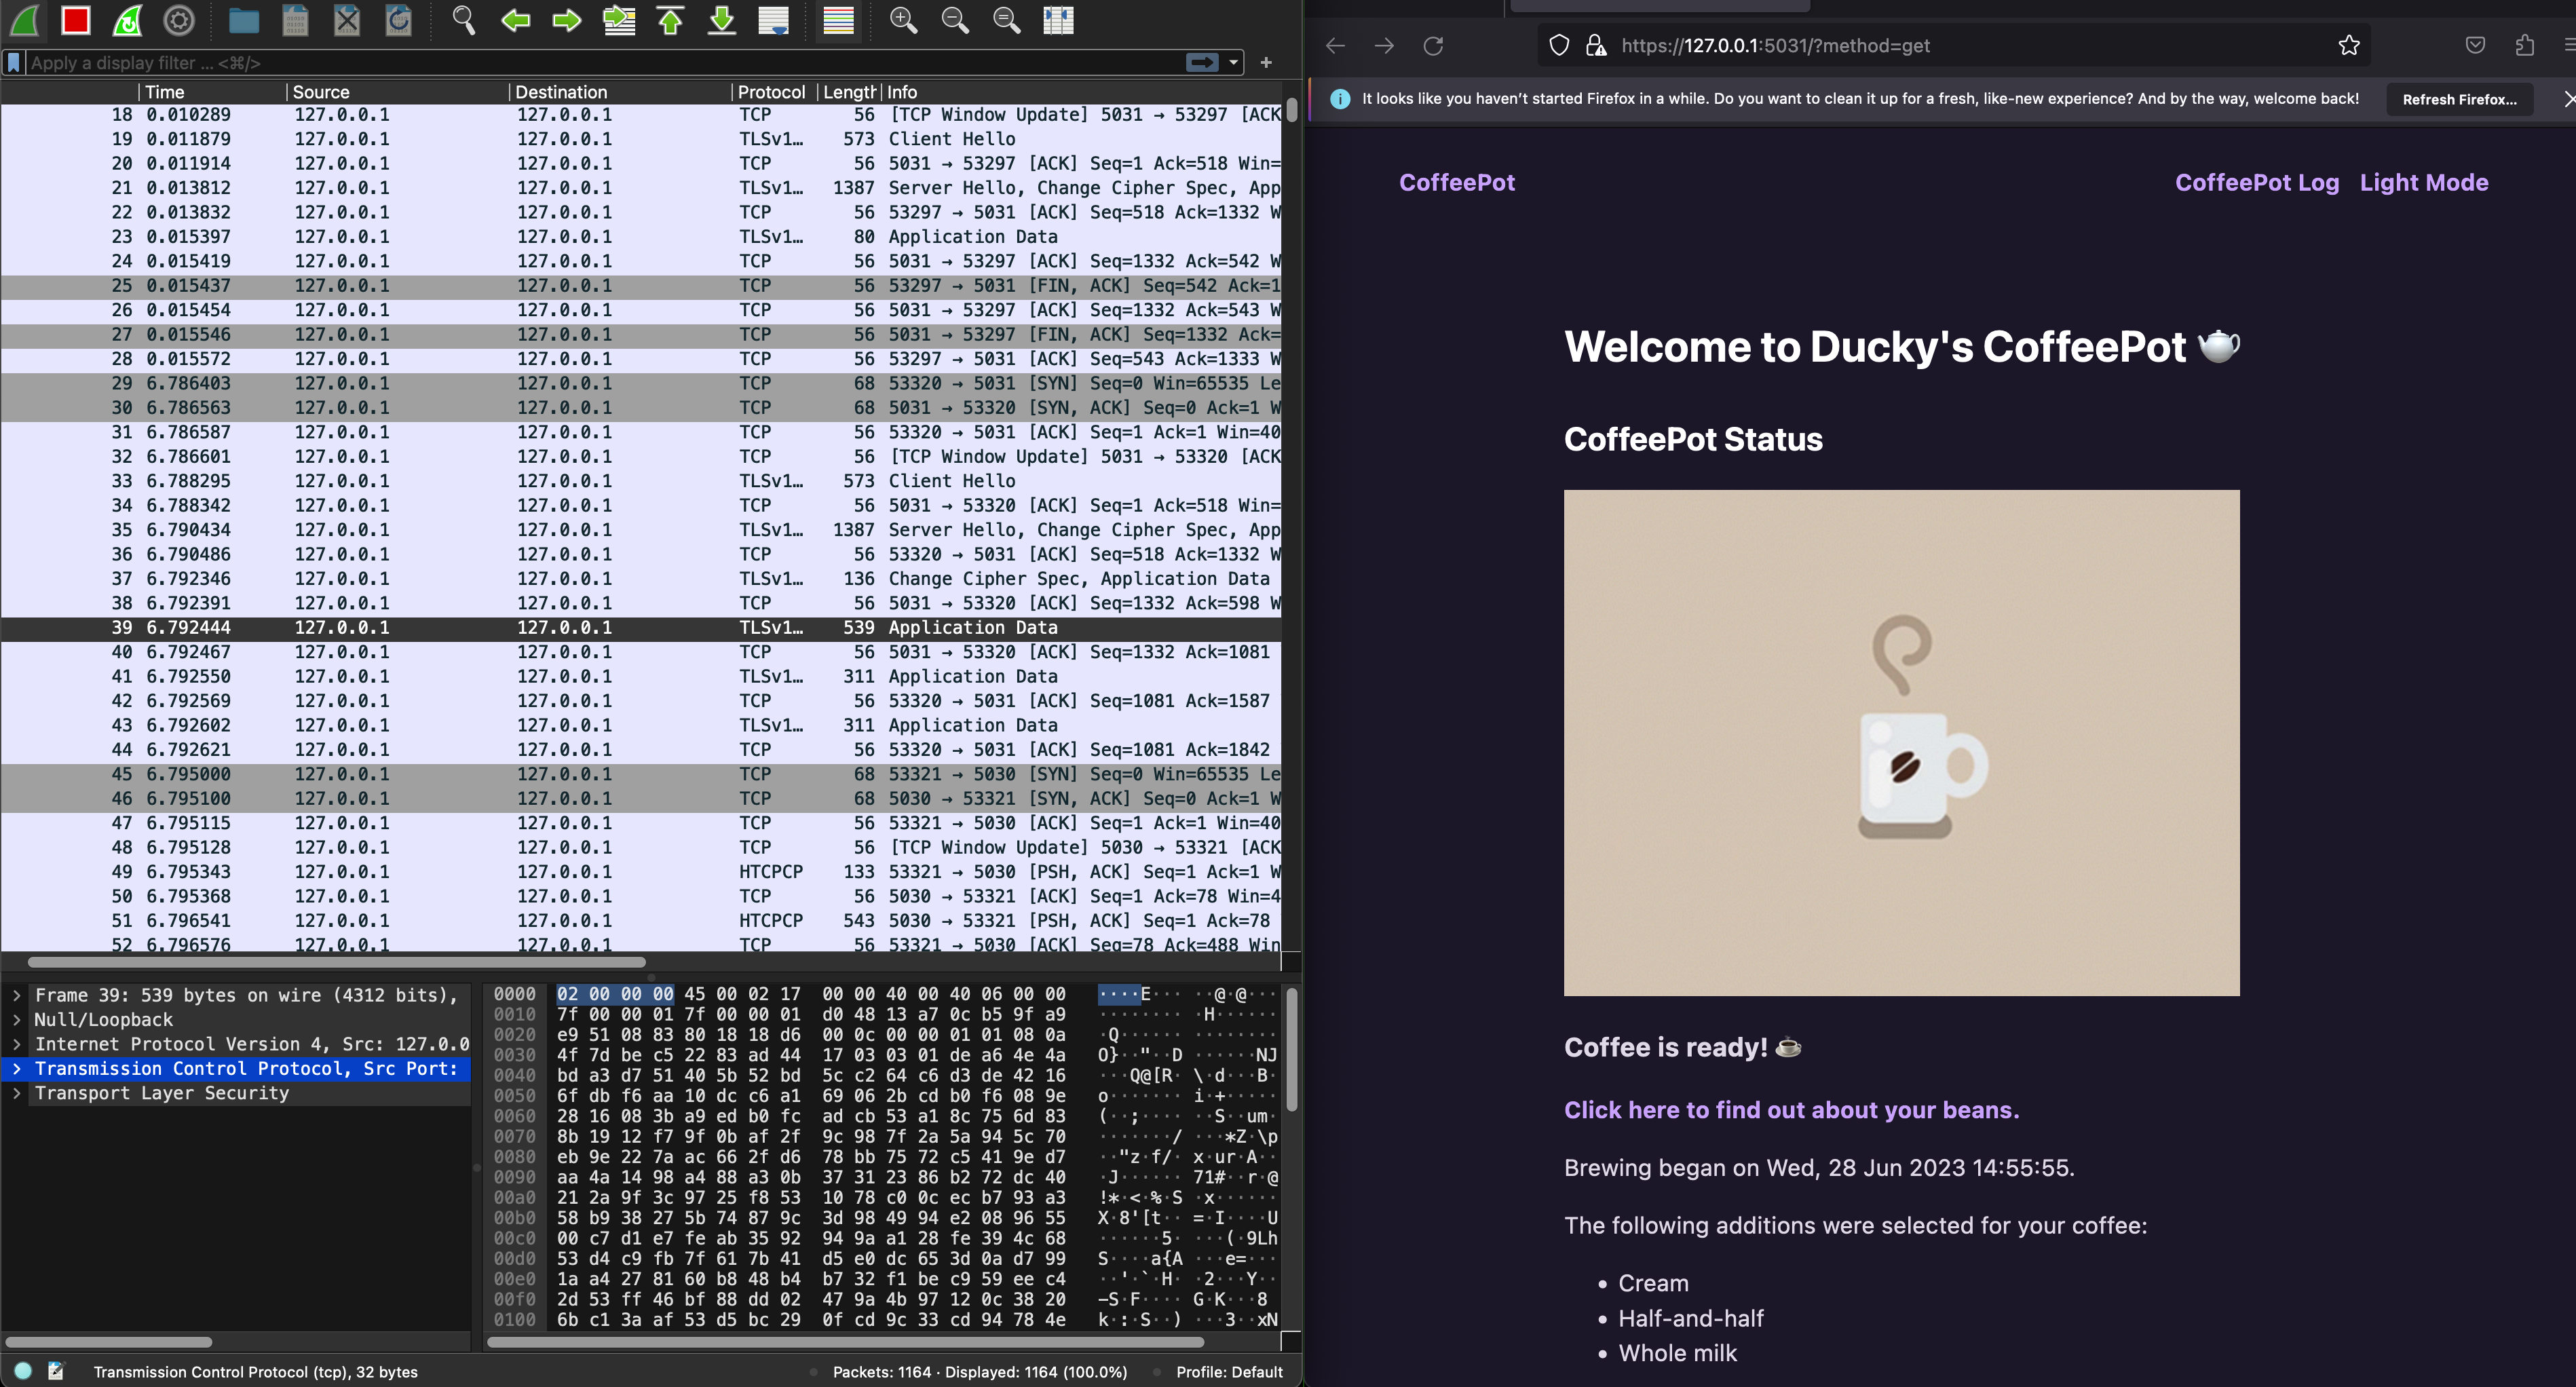
Task: Restart the current capture
Action: pos(127,20)
